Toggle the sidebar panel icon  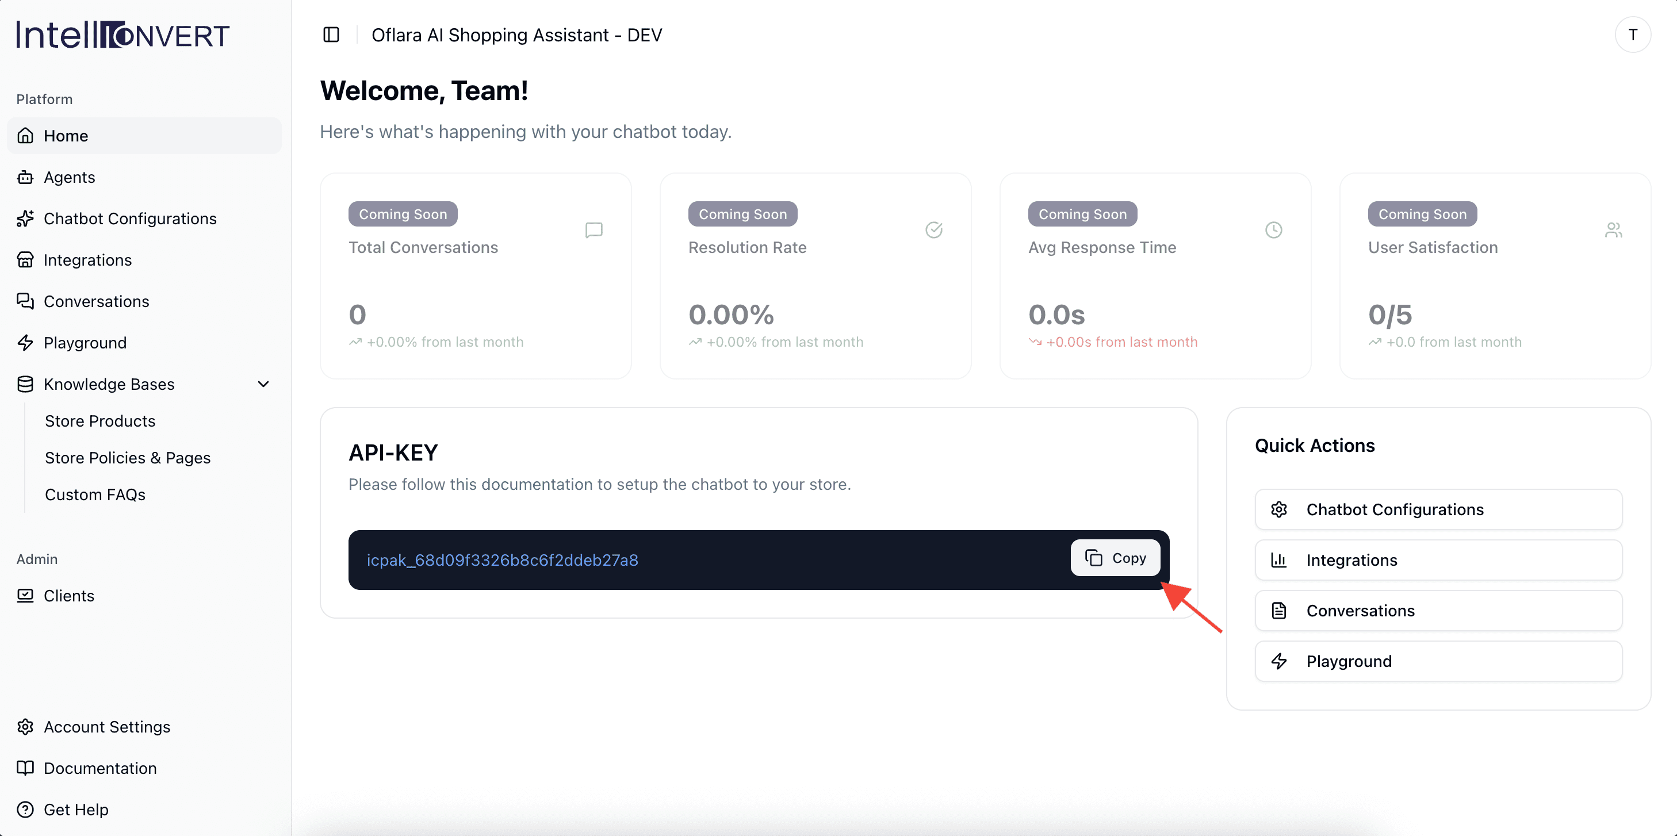(331, 34)
